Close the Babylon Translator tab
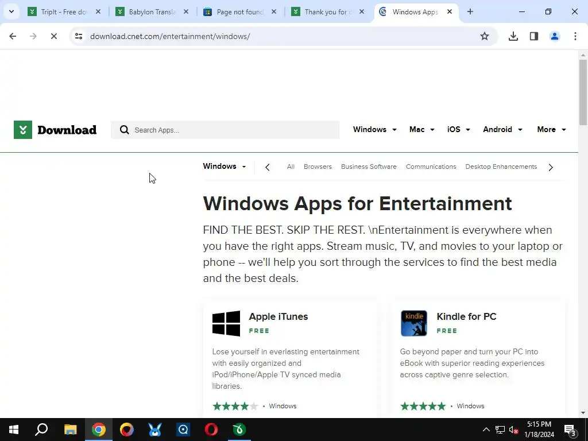This screenshot has width=588, height=441. click(186, 11)
